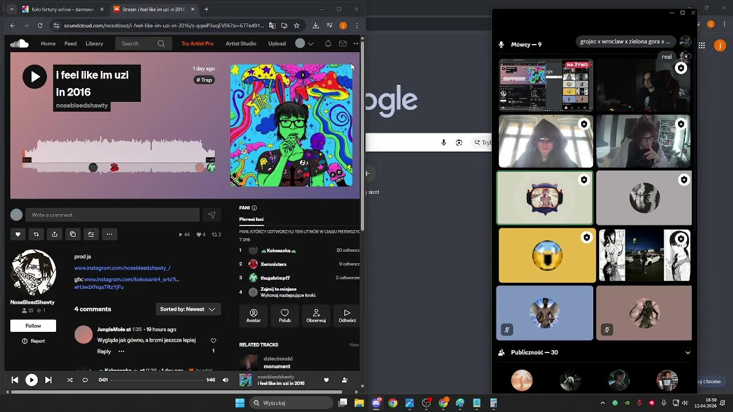Click the #Trap tag

click(204, 80)
